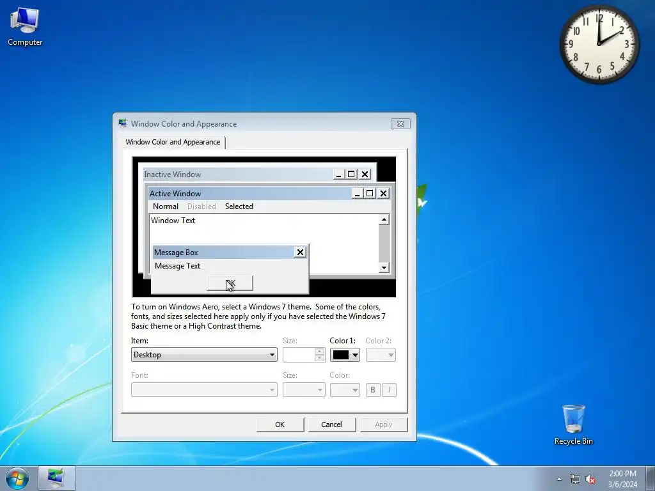This screenshot has height=491, width=655.
Task: Click the muted volume tray icon
Action: [x=590, y=479]
